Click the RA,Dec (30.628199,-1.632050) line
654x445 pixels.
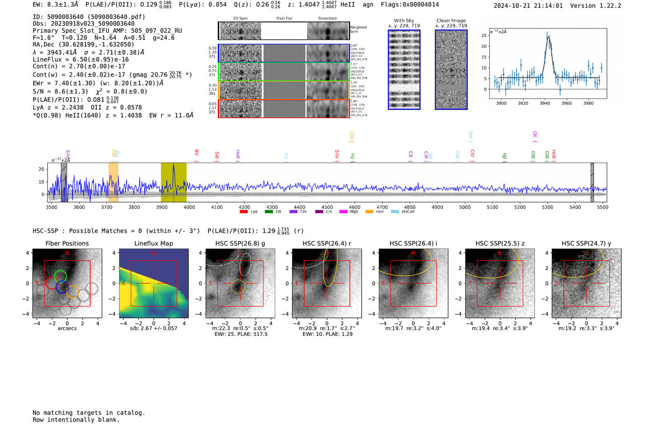(x=84, y=44)
